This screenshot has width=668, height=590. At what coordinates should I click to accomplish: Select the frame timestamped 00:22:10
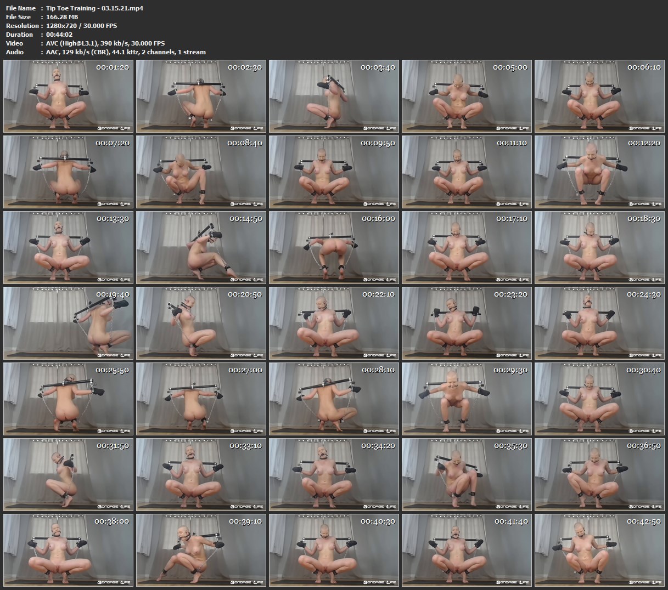pyautogui.click(x=334, y=324)
